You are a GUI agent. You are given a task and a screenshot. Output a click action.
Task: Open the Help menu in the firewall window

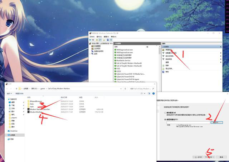[113, 36]
